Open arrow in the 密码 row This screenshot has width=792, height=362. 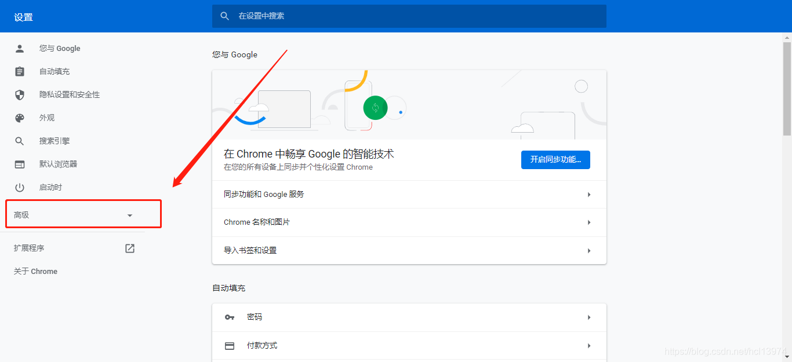tap(589, 317)
